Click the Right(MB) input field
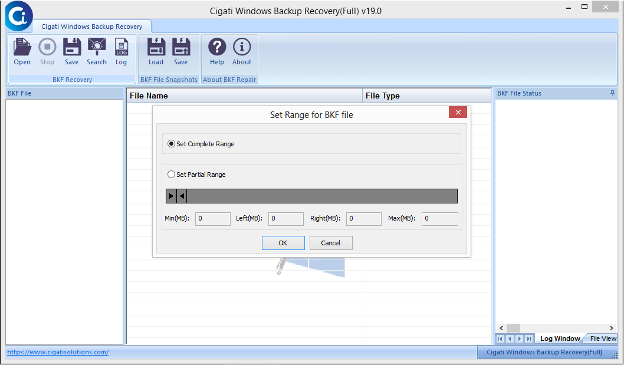Viewport: 624px width, 365px height. pos(364,219)
